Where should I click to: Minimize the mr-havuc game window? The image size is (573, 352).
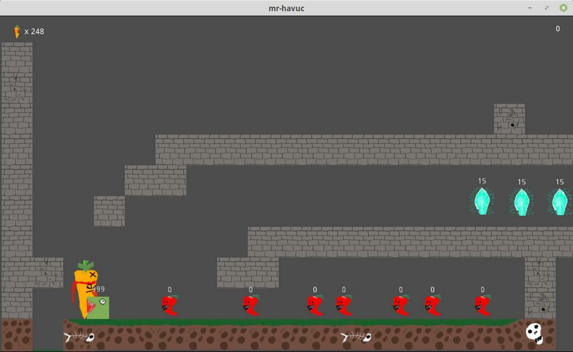click(x=530, y=8)
